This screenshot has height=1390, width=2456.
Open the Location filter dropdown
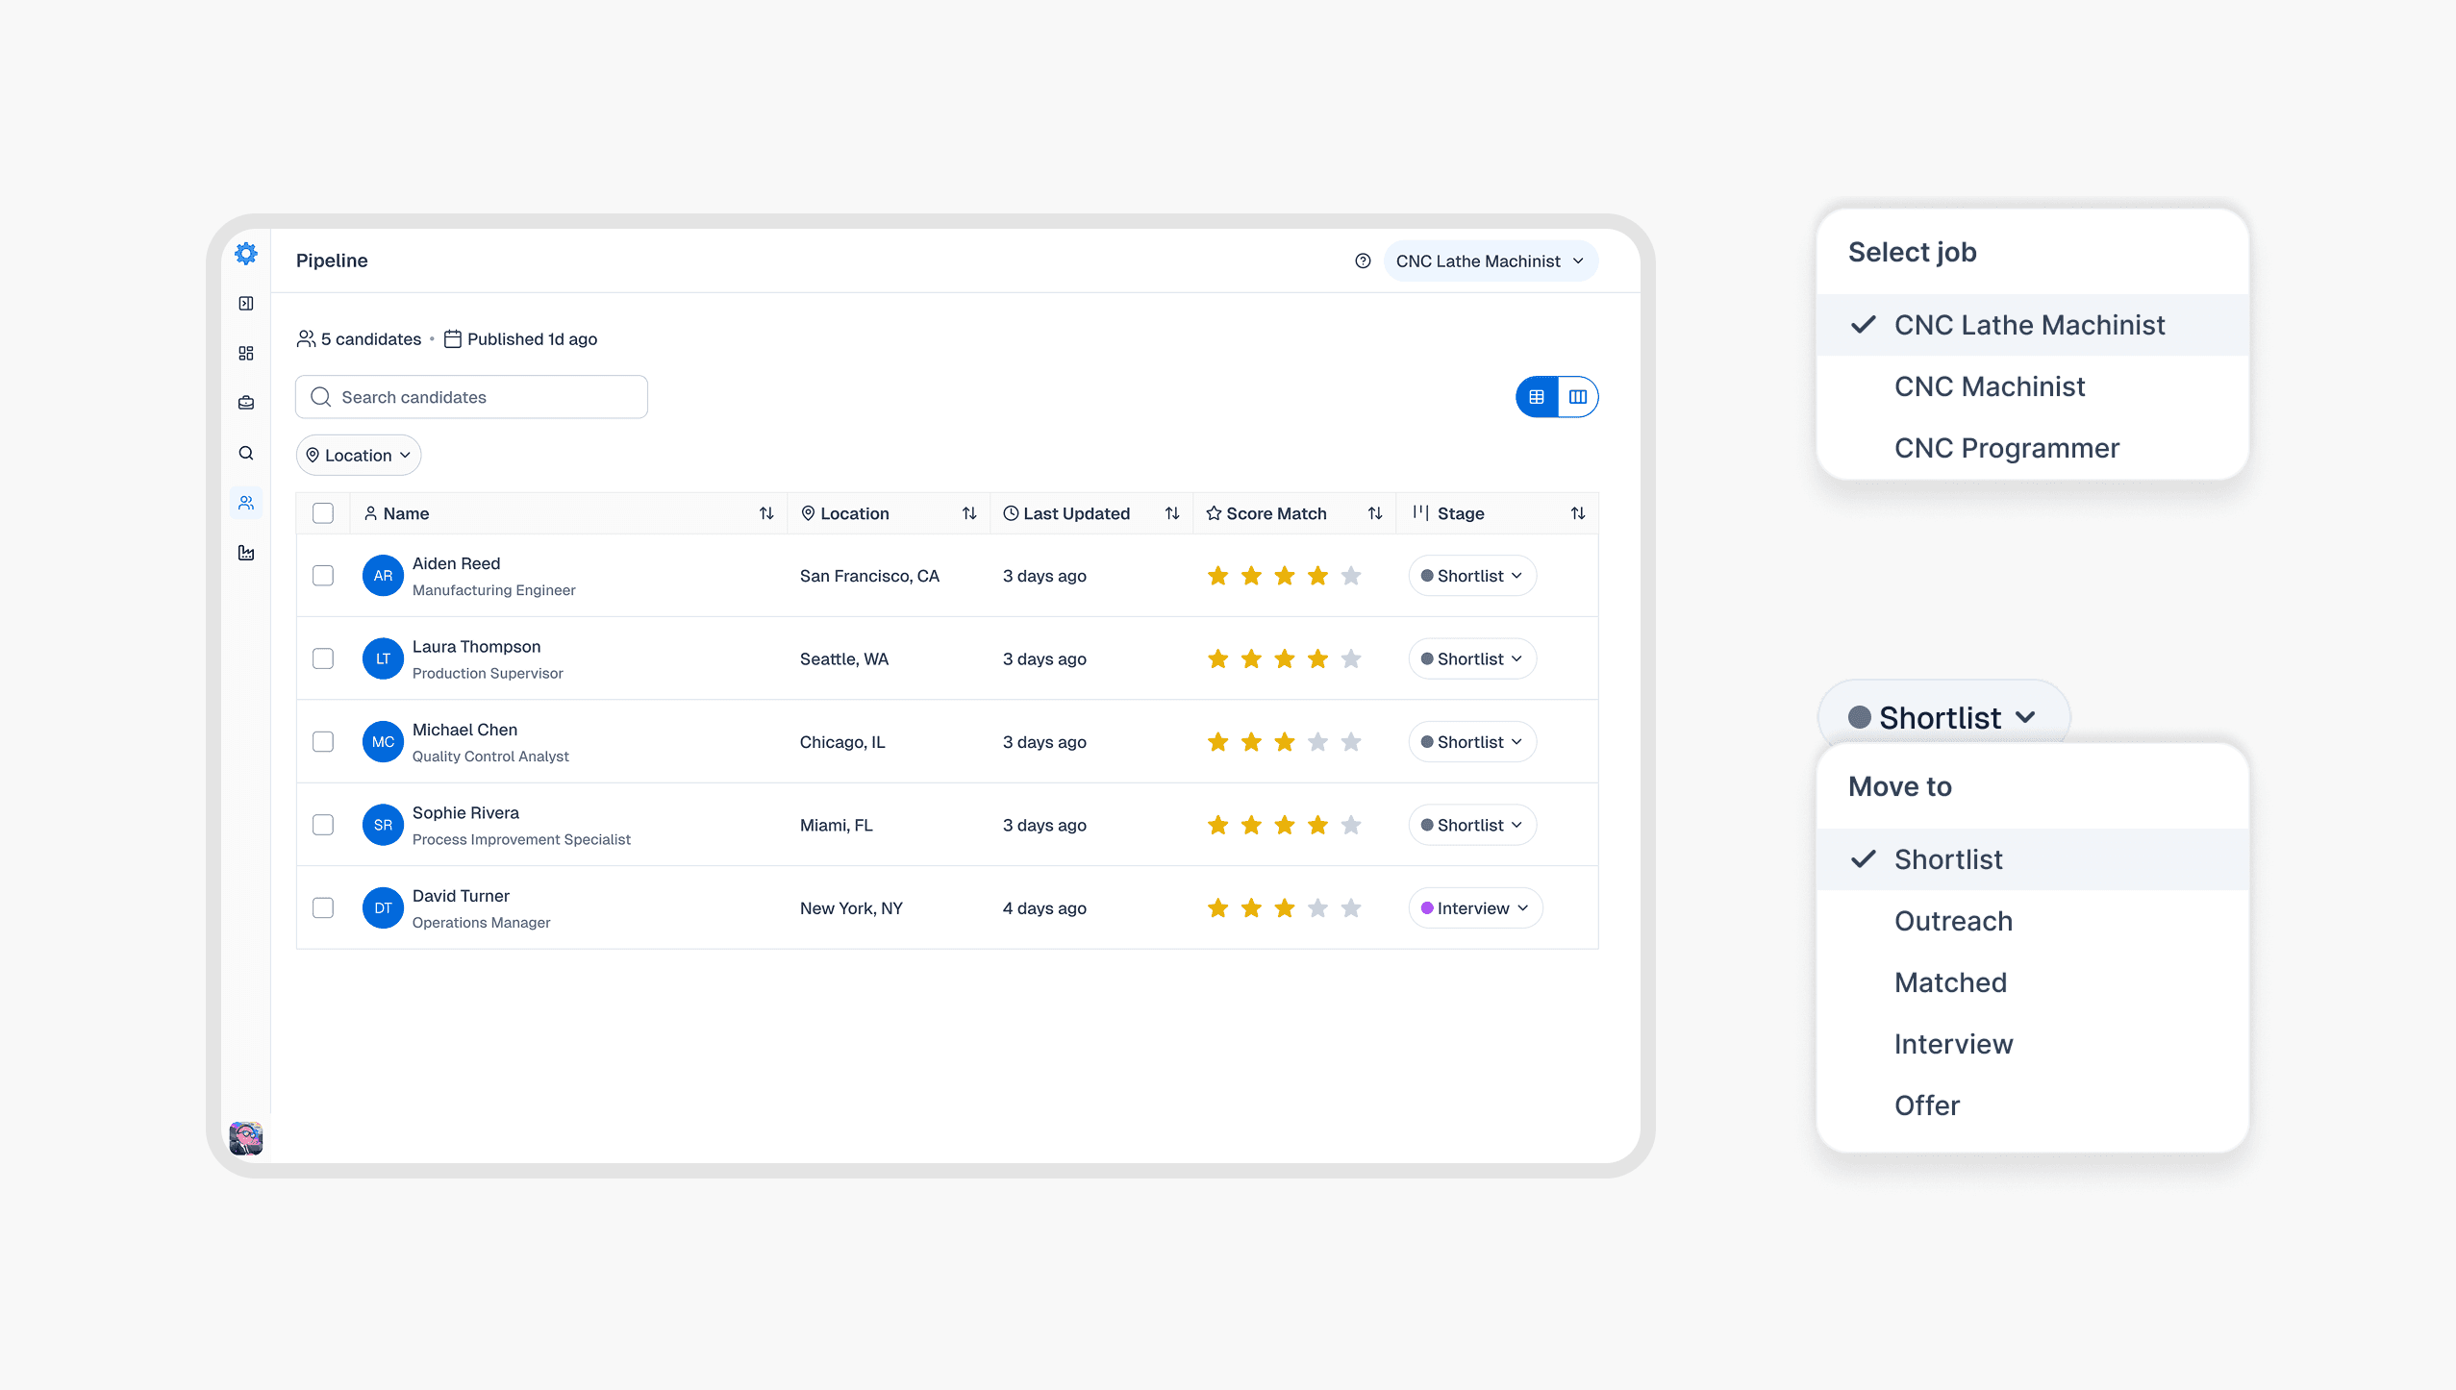[358, 456]
